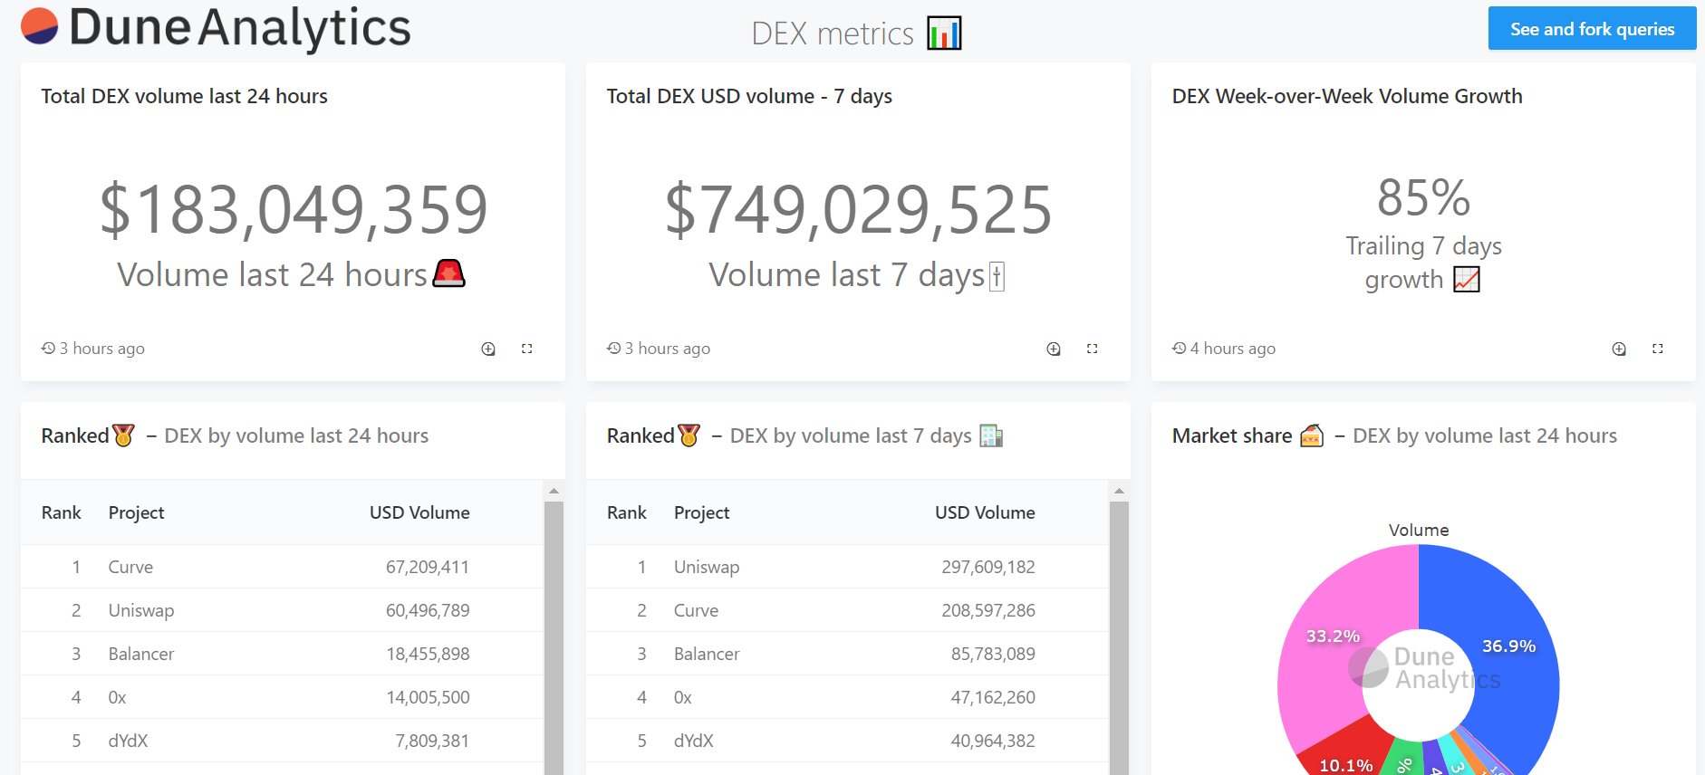Click 0x row with 47,162,260
The image size is (1705, 775).
coord(847,697)
